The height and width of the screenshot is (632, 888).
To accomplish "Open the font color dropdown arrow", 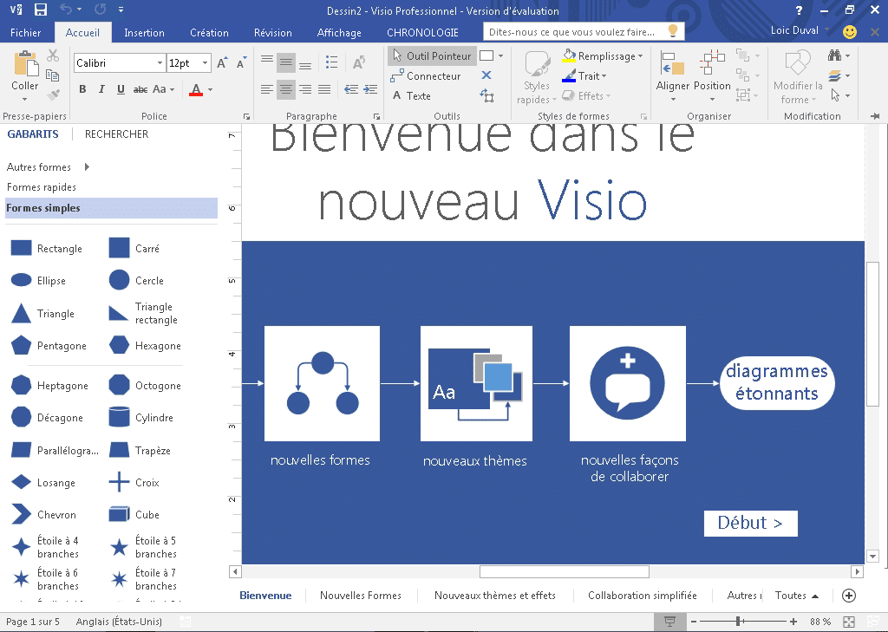I will pos(210,89).
